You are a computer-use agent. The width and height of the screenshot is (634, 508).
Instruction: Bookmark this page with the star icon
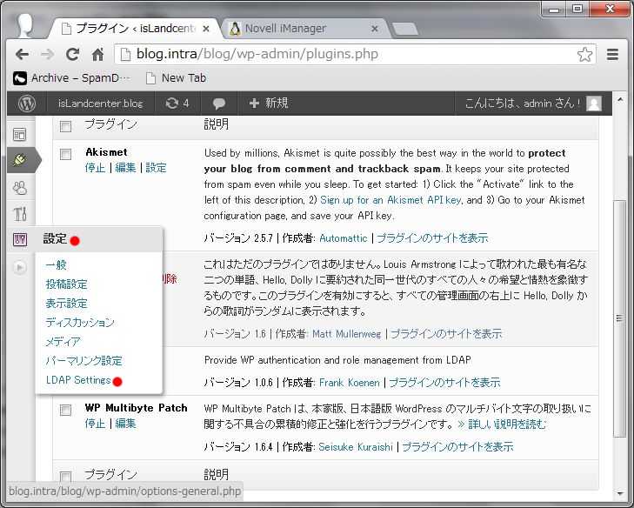click(x=584, y=54)
